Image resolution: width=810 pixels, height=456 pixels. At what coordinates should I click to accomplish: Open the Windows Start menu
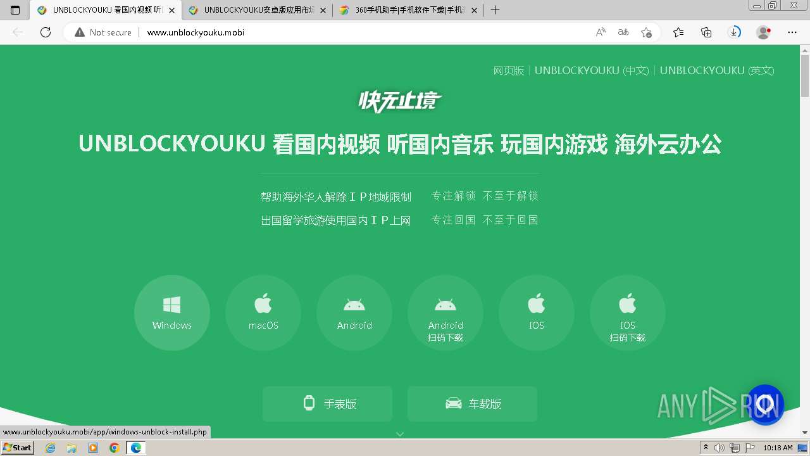(x=18, y=447)
